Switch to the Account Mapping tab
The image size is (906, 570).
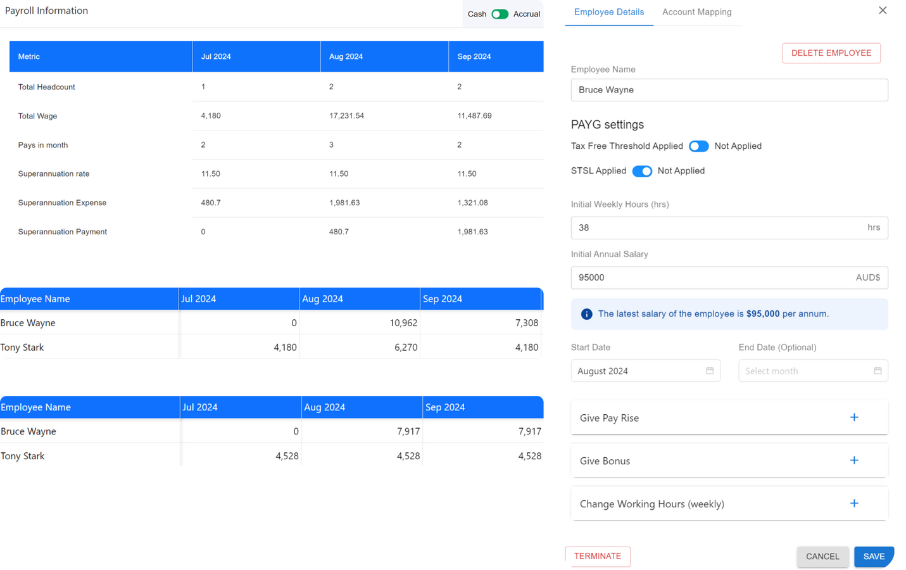696,12
